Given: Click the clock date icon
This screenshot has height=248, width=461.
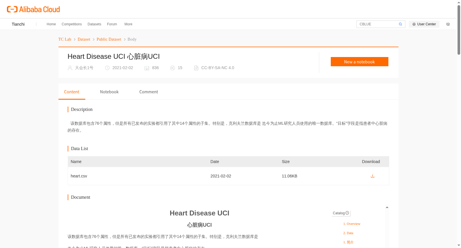Looking at the screenshot, I should (x=107, y=68).
